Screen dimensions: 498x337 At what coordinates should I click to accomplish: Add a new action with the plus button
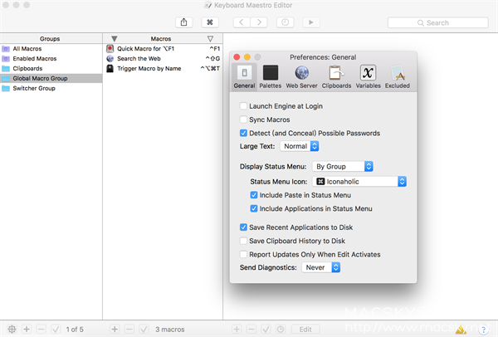click(237, 329)
